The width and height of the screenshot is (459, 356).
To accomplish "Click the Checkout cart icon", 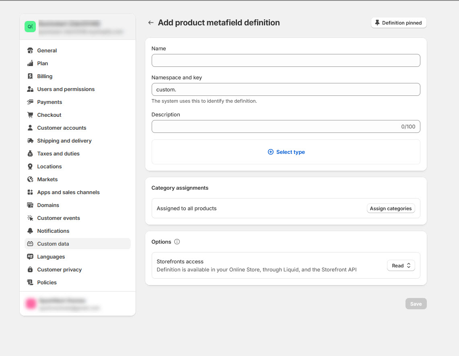I will 30,115.
